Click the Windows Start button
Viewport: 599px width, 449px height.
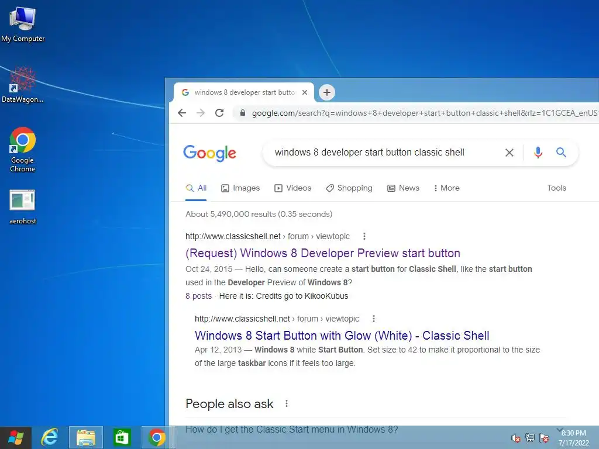pyautogui.click(x=16, y=437)
